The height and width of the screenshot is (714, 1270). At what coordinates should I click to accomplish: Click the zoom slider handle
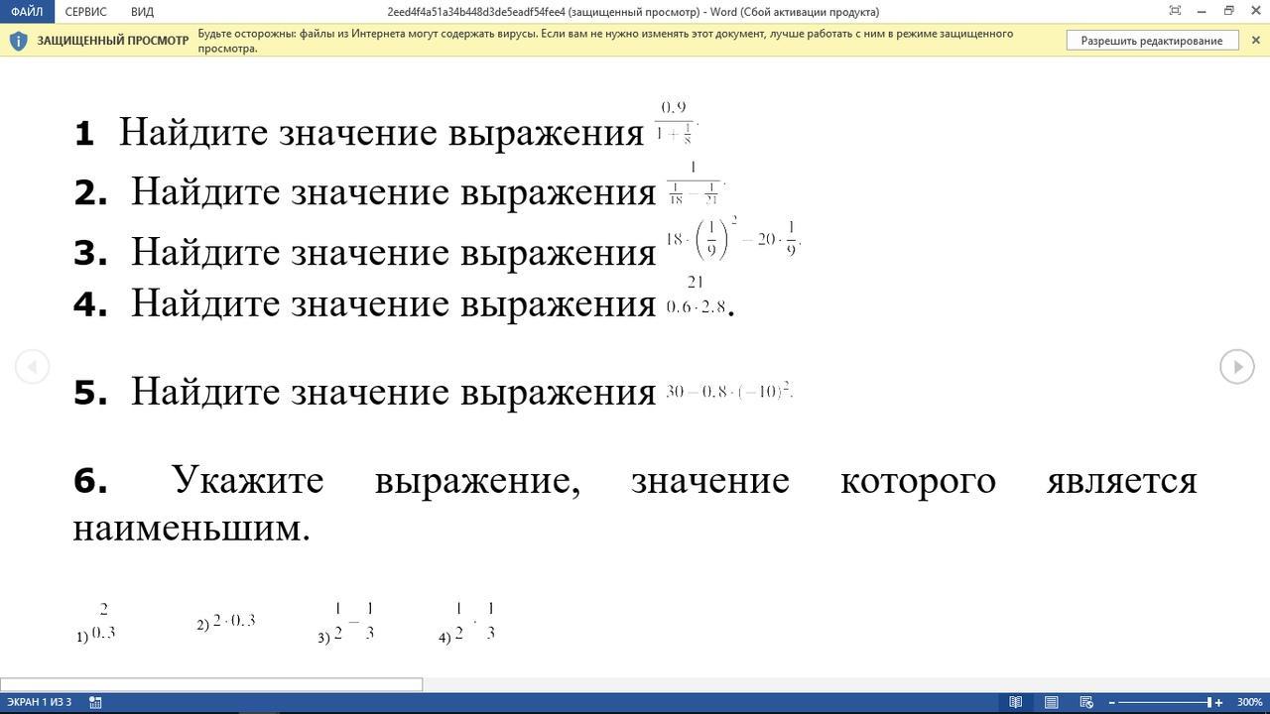tap(1208, 702)
